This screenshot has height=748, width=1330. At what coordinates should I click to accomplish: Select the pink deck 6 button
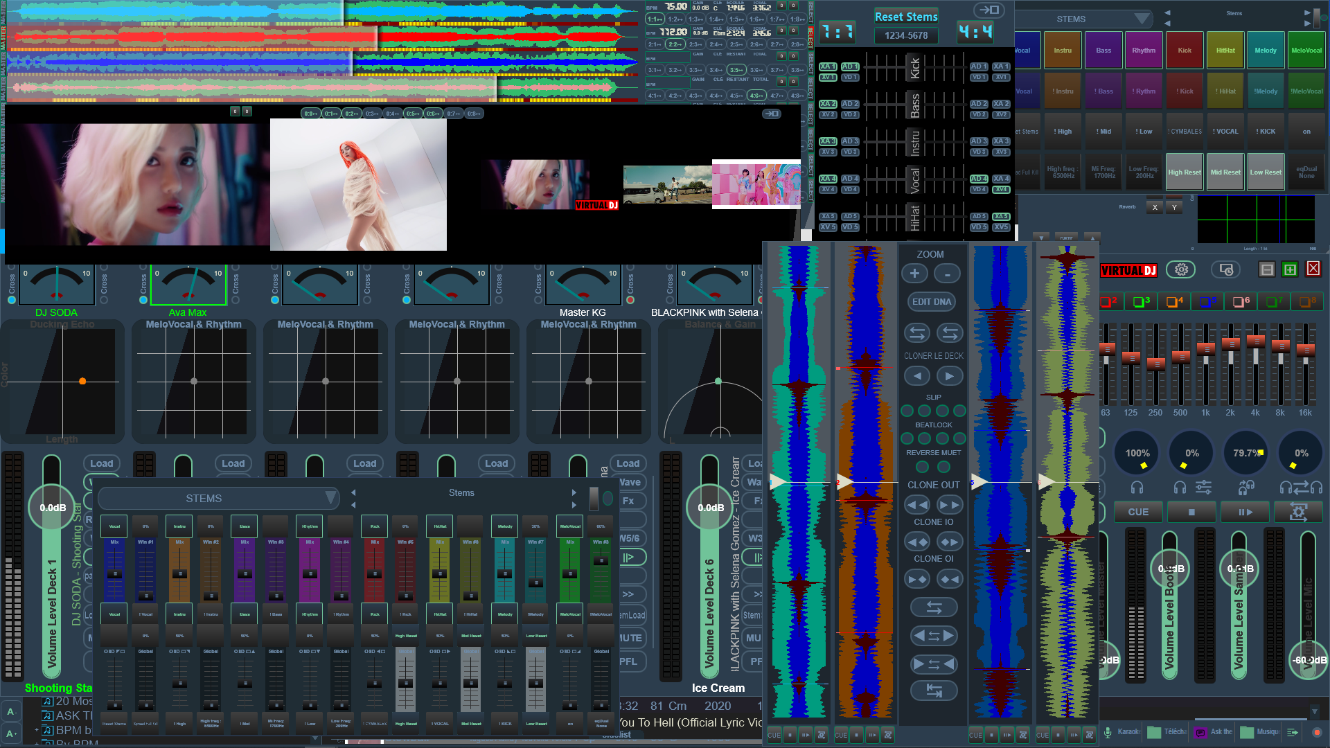[1241, 301]
